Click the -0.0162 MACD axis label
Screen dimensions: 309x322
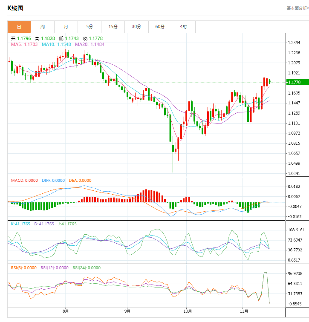(294, 217)
